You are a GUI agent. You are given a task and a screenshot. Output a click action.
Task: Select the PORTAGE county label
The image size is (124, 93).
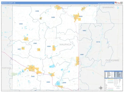point(6,68)
